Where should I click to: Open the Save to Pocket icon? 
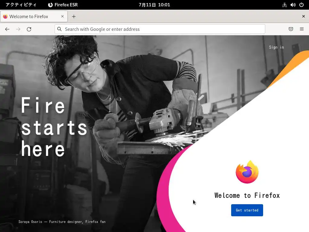291,29
